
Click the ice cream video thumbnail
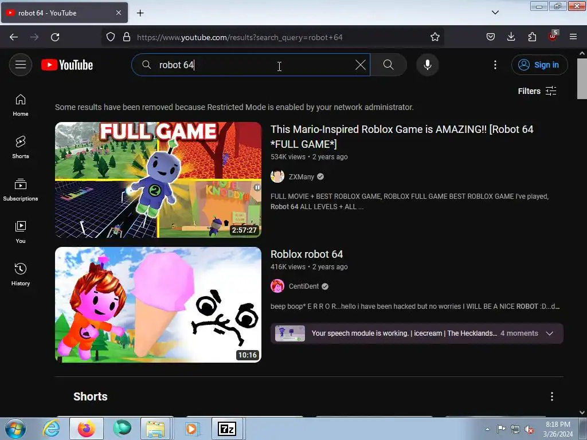pos(158,305)
